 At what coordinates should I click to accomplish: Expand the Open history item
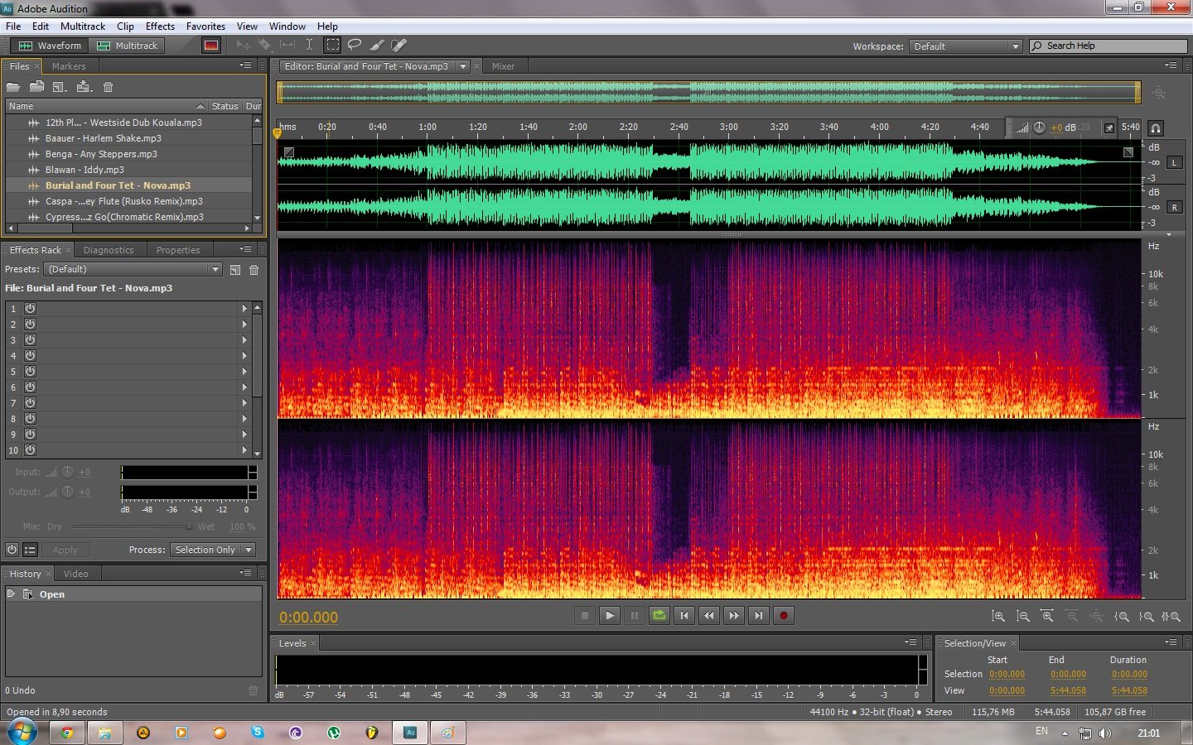(11, 594)
